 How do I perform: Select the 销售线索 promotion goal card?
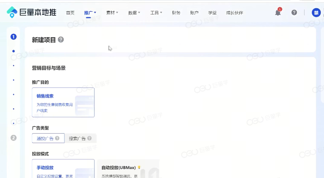(63, 102)
